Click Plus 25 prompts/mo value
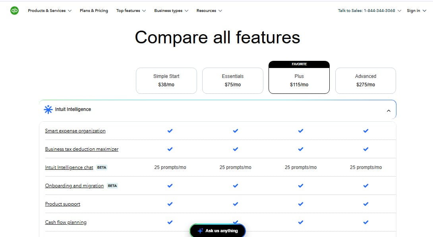Viewport: 433px width, 237px height. (x=300, y=167)
